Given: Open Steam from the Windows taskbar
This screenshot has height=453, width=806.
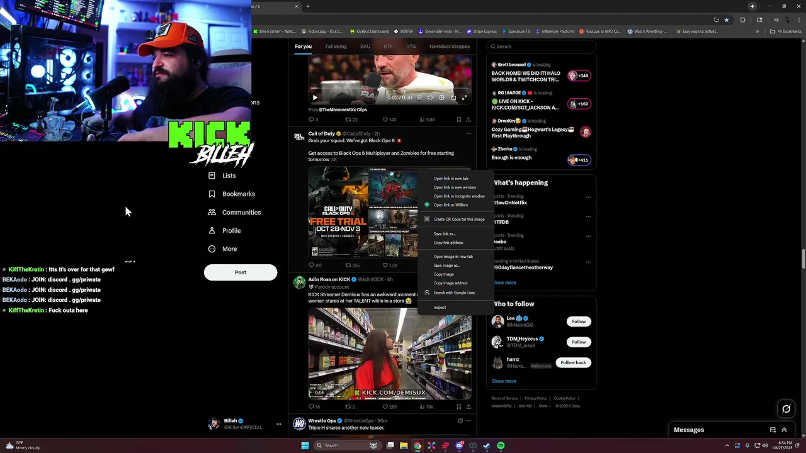Looking at the screenshot, I should coord(487,445).
